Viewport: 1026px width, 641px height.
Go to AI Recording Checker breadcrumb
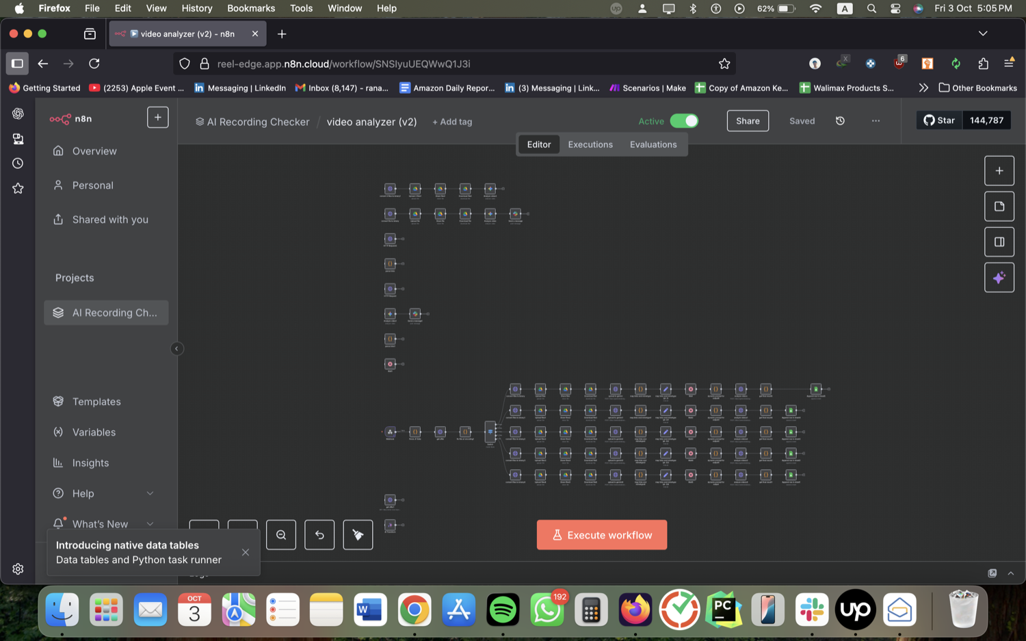tap(252, 122)
